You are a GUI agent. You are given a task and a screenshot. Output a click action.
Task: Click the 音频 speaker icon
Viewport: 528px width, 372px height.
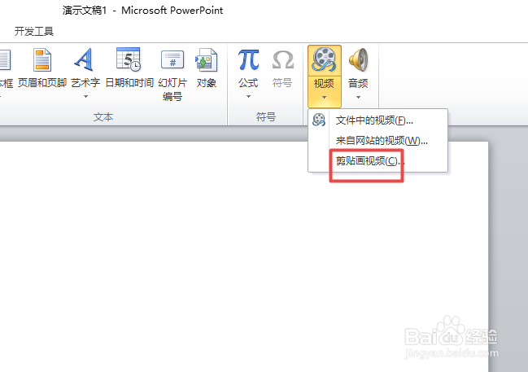pyautogui.click(x=358, y=59)
